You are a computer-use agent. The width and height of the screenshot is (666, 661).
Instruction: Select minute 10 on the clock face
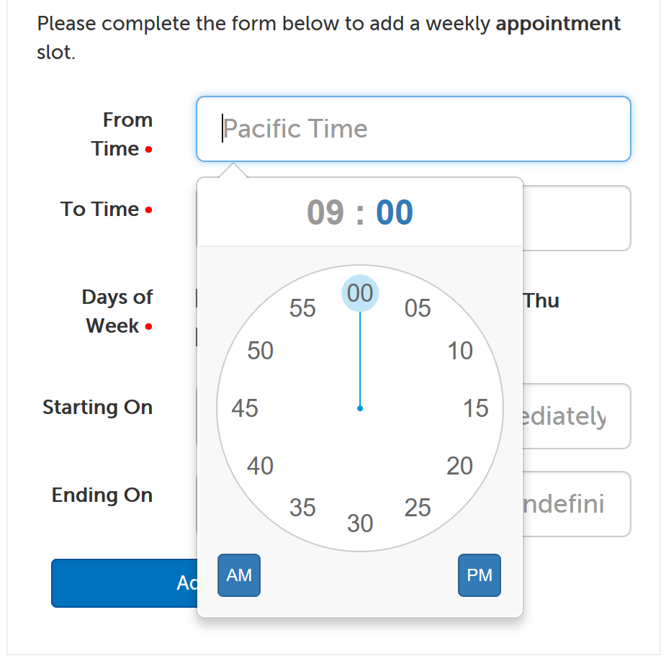click(x=461, y=351)
